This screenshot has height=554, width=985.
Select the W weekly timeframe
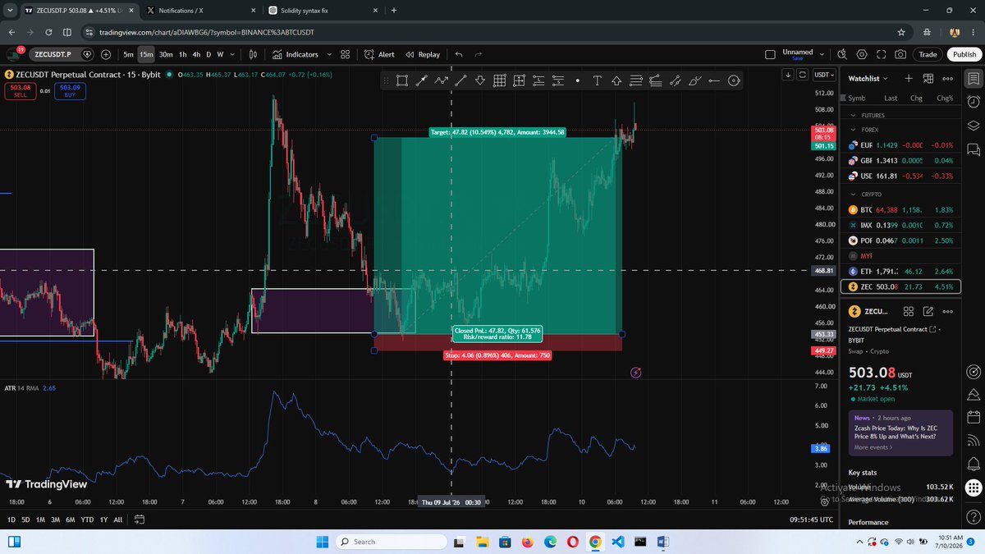point(220,54)
